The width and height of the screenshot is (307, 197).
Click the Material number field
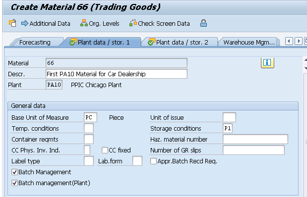click(x=117, y=63)
